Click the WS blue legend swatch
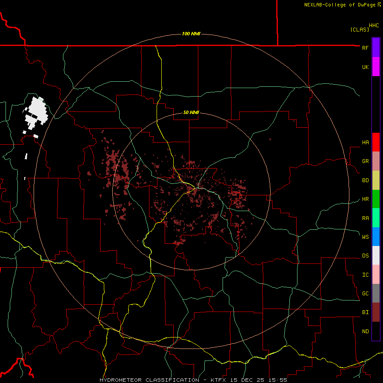This screenshot has width=383, height=383. [376, 237]
